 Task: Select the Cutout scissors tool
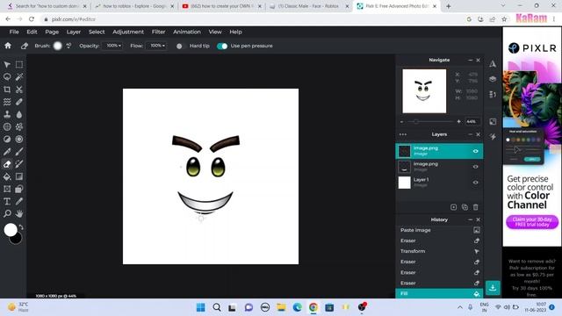(x=19, y=90)
